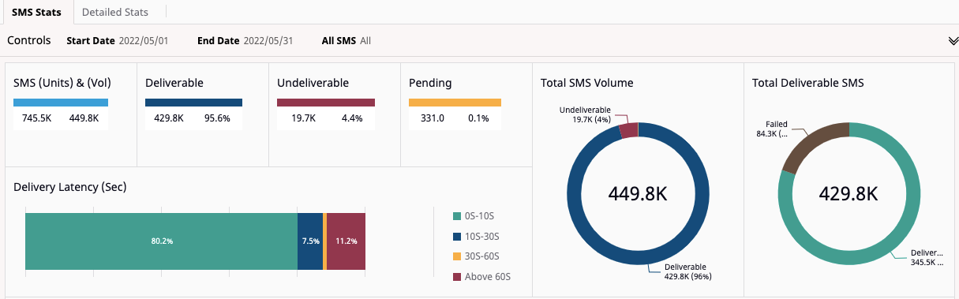Open the All SMS filter value
The height and width of the screenshot is (299, 959).
click(365, 41)
